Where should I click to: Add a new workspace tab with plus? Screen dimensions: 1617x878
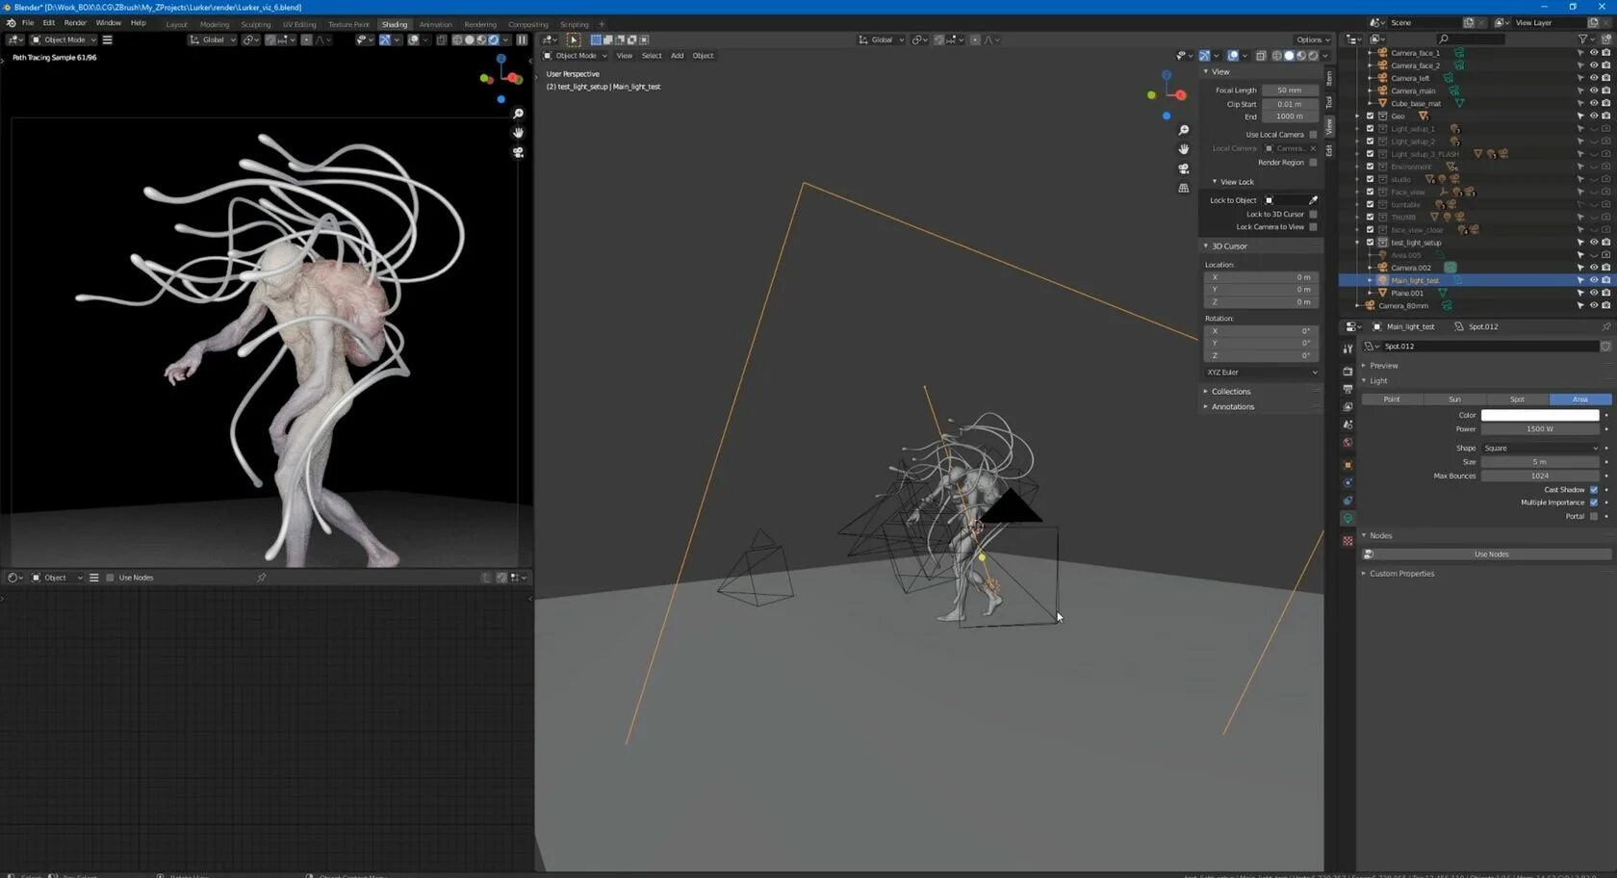point(603,24)
